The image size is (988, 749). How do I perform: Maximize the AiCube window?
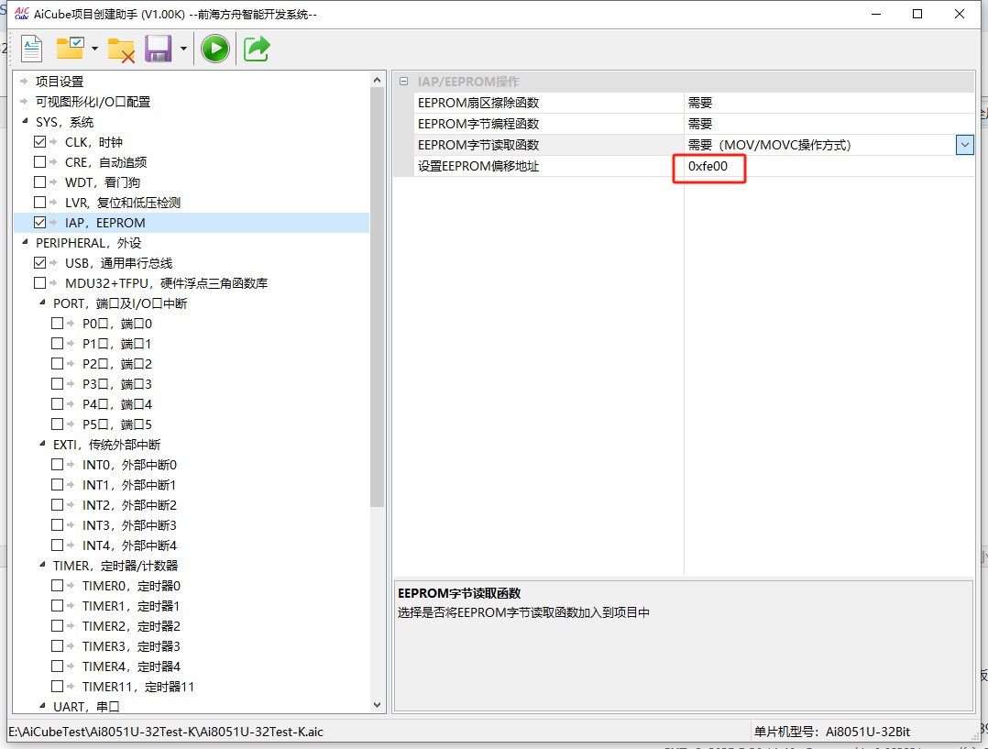pos(917,14)
